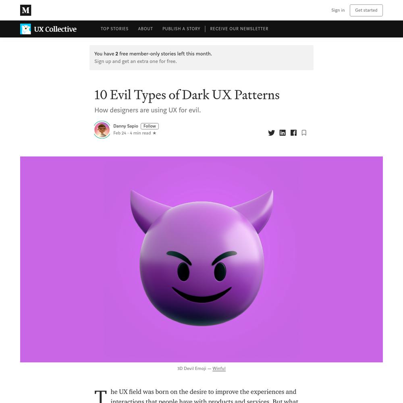Bookmark this story
Viewport: 403px width, 403px height.
[x=304, y=133]
